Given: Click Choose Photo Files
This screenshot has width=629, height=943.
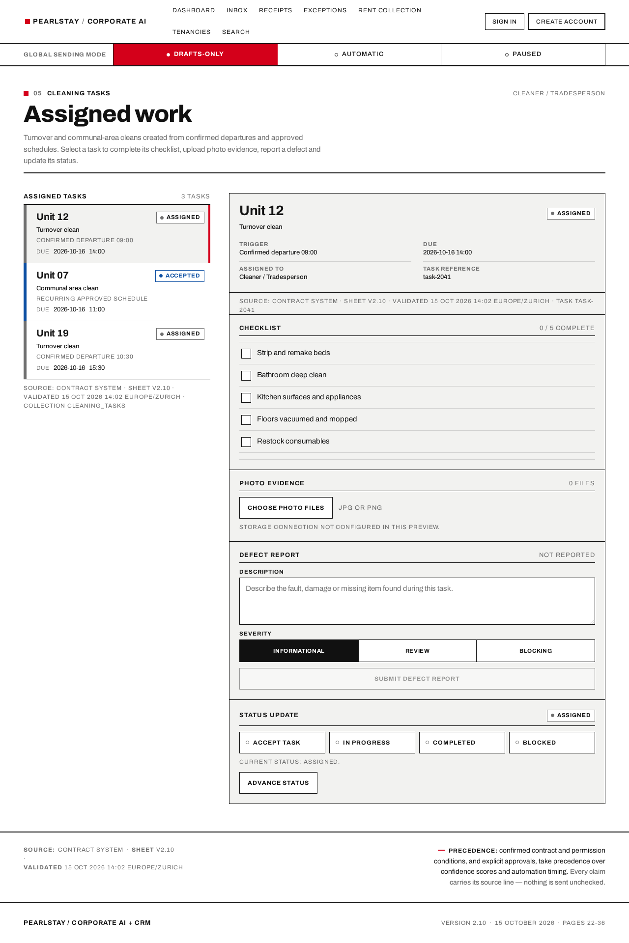Looking at the screenshot, I should (286, 508).
